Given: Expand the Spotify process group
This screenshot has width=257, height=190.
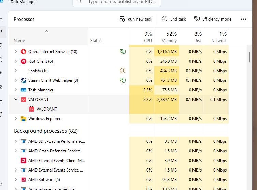Looking at the screenshot, I should click(16, 71).
